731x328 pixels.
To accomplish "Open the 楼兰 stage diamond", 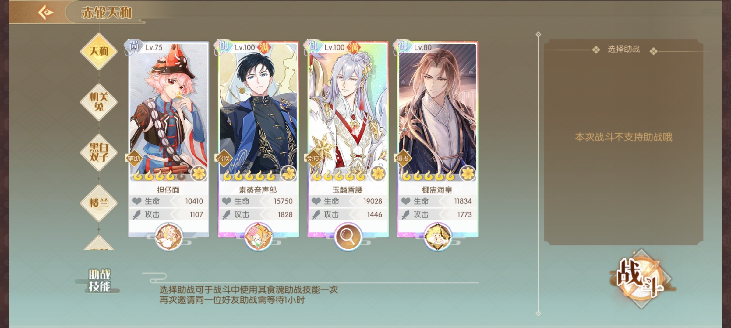I will pyautogui.click(x=99, y=203).
